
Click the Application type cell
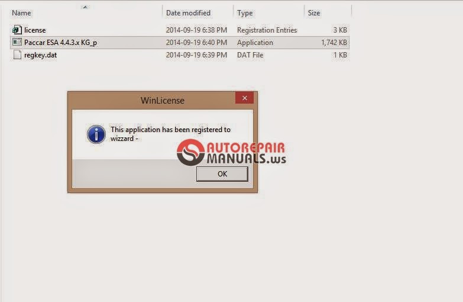coord(255,43)
